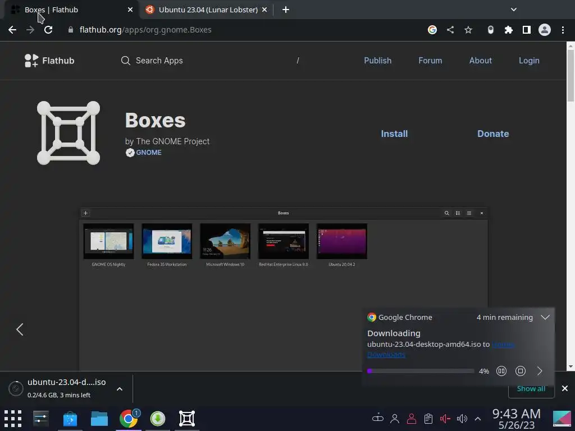Stop the download in the notification
Screen dimensions: 575x431
(520, 371)
